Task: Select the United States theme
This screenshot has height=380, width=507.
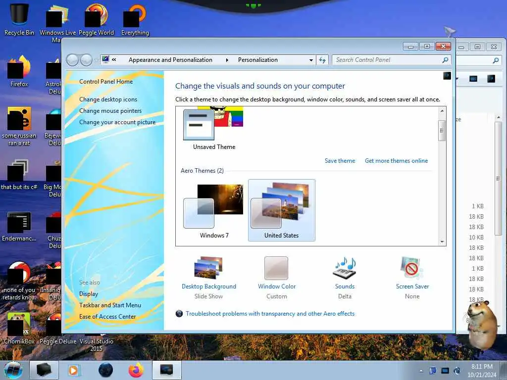Action: 282,210
